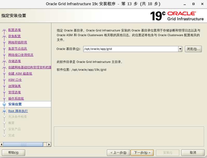Screen dimensions: 207x158
Task: Proceed with 下一步(N) button
Action: (142, 153)
